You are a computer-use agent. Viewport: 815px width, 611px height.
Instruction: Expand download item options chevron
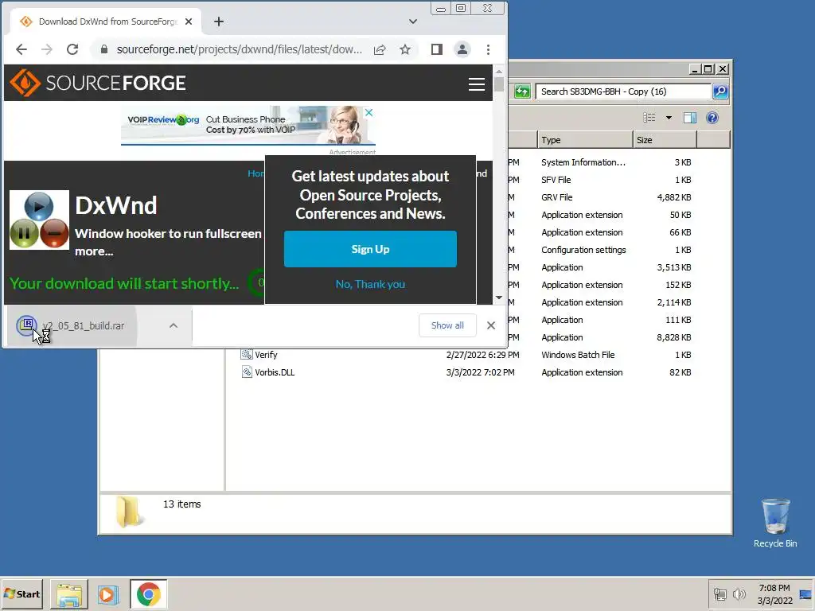click(174, 325)
